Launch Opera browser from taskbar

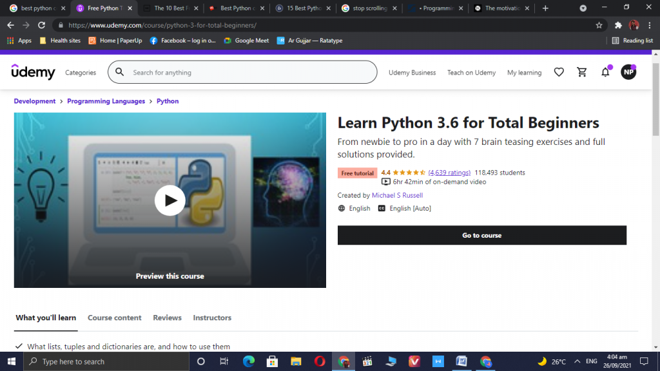click(320, 361)
